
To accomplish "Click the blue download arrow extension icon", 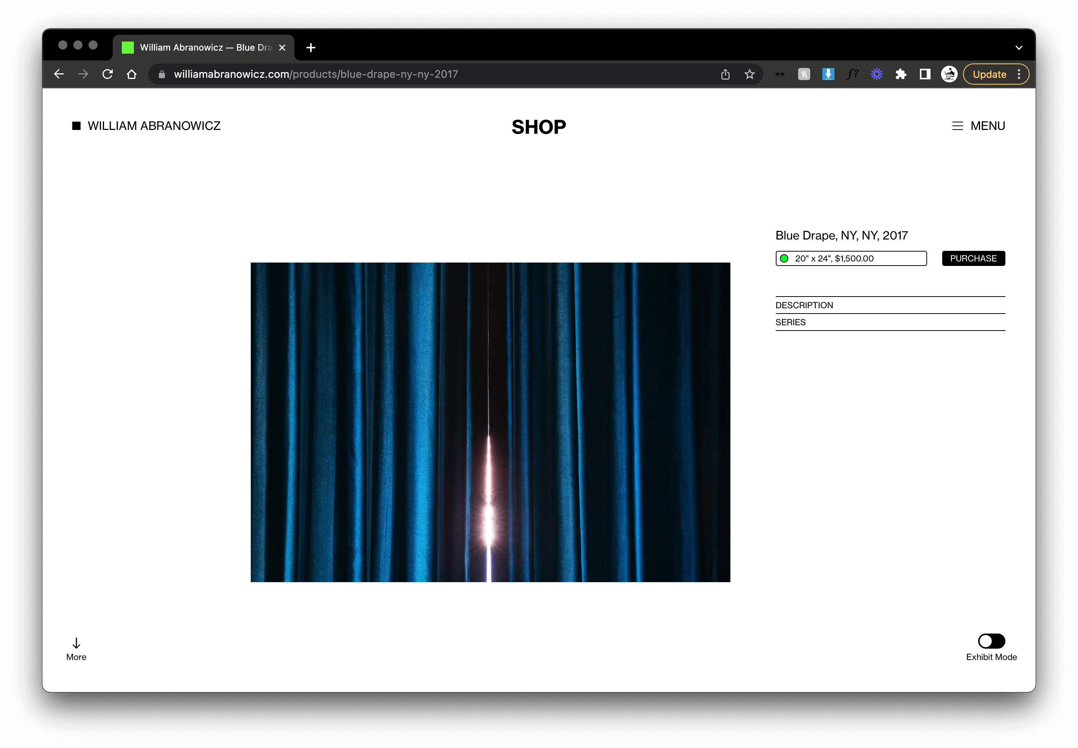I will click(x=828, y=74).
